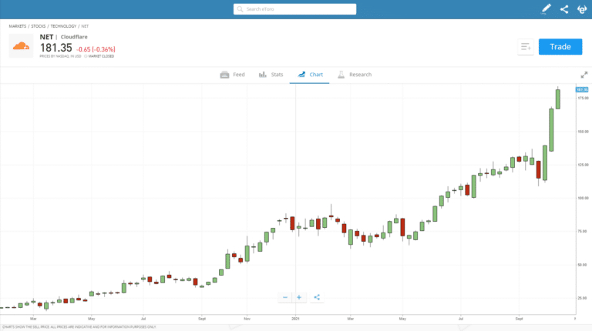
Task: Click the Research flask icon
Action: coord(341,75)
